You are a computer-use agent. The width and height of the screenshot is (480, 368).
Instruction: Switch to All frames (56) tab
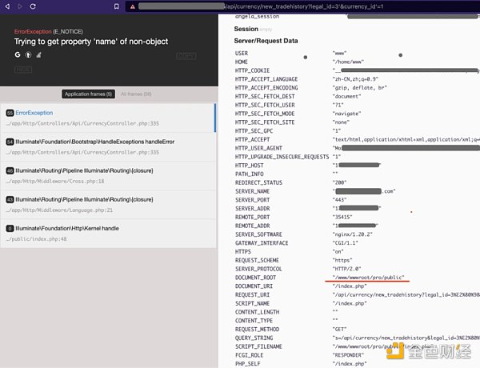pyautogui.click(x=137, y=94)
